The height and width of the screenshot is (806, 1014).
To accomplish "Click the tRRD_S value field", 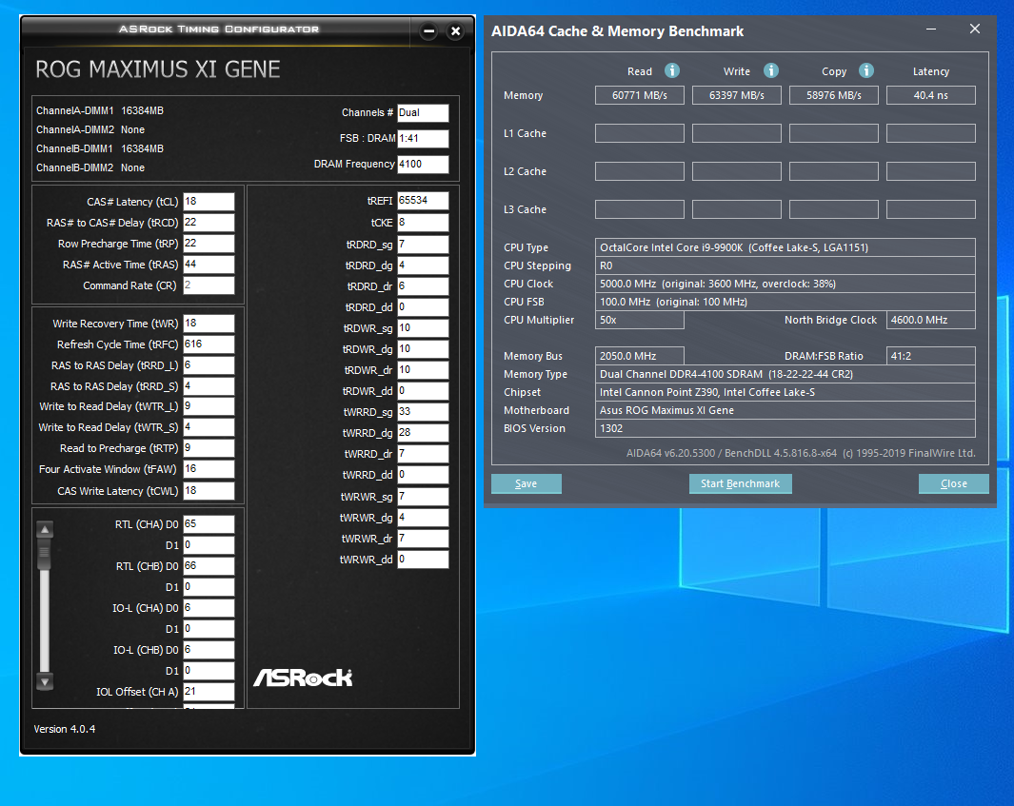I will [x=209, y=386].
